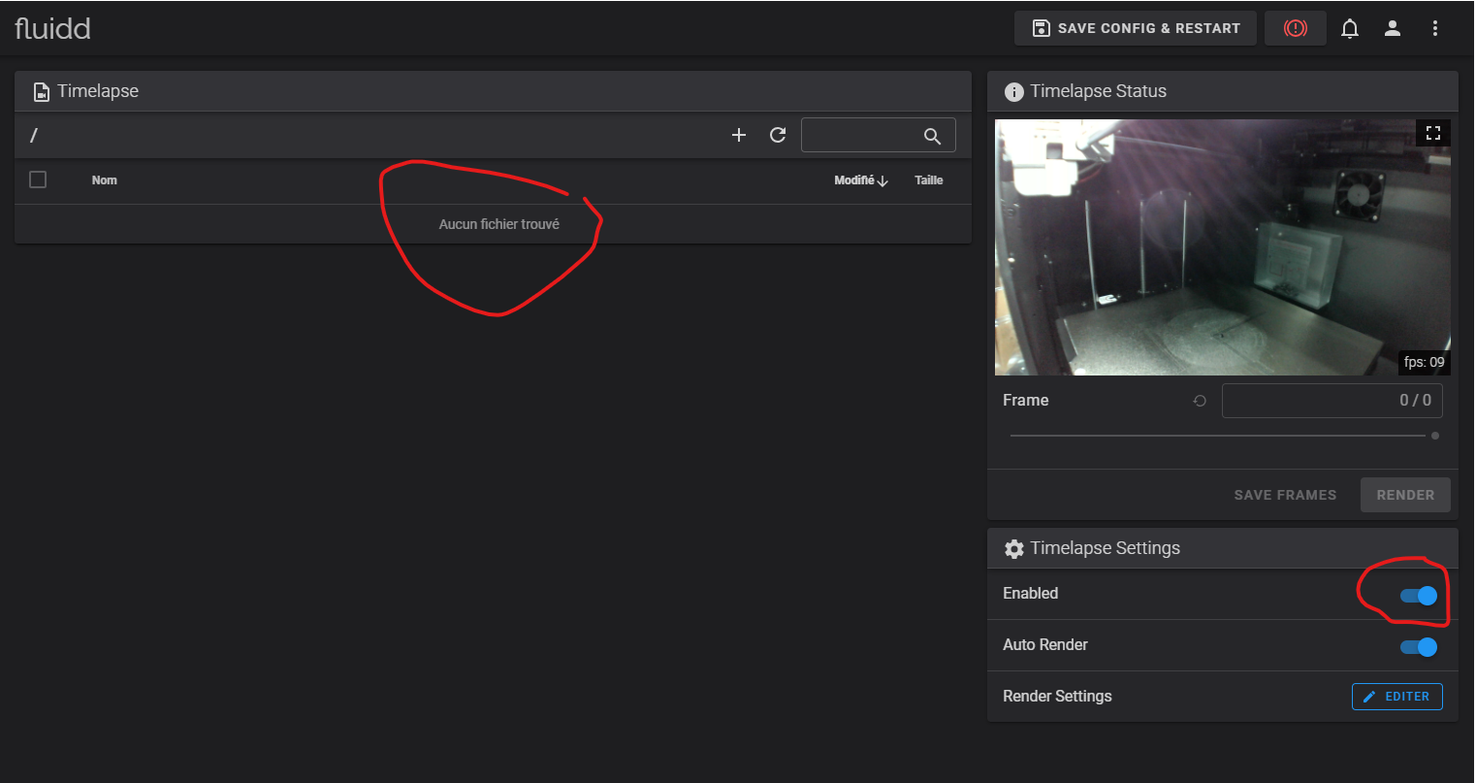Toggle the Enabled timelapse switch
Image resolution: width=1476 pixels, height=783 pixels.
(1419, 596)
